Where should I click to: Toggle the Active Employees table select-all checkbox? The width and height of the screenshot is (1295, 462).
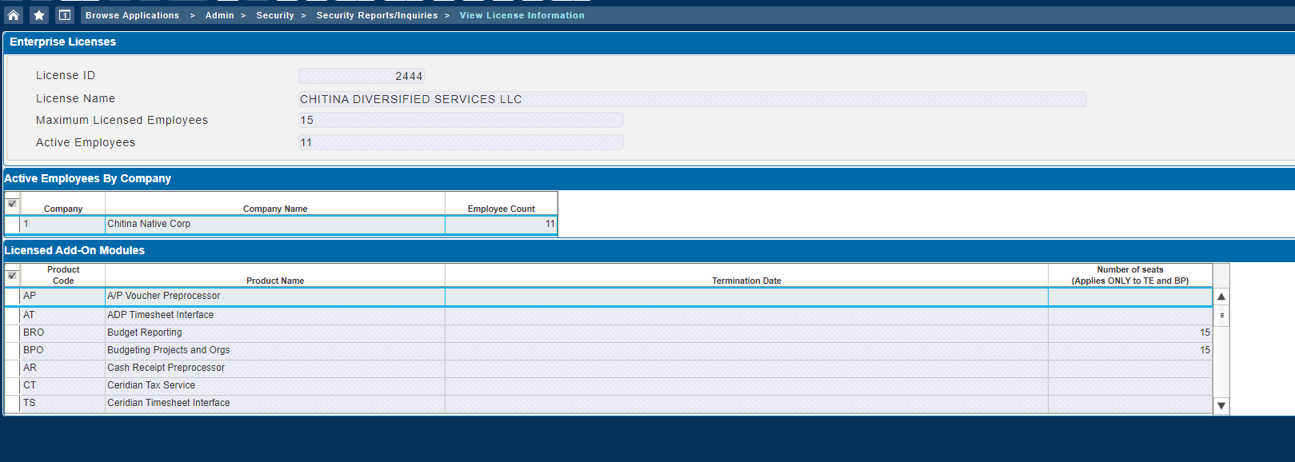[12, 203]
